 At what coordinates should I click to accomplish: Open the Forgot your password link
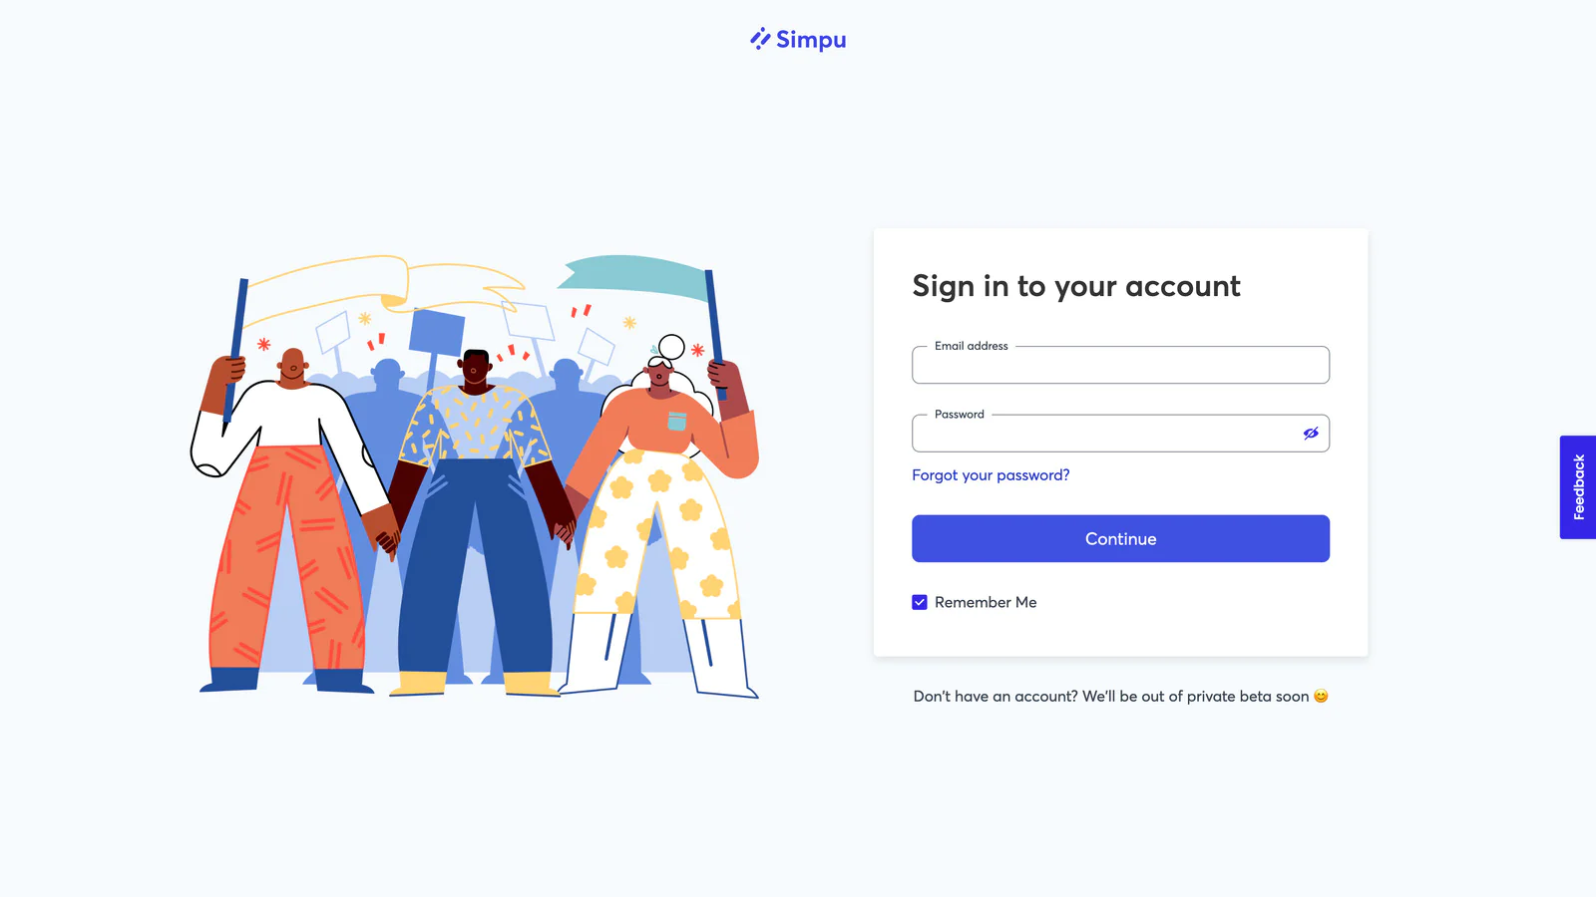[x=991, y=475]
